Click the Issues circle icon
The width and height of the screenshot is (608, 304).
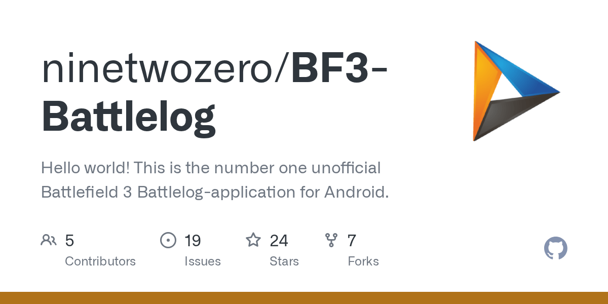pyautogui.click(x=168, y=240)
